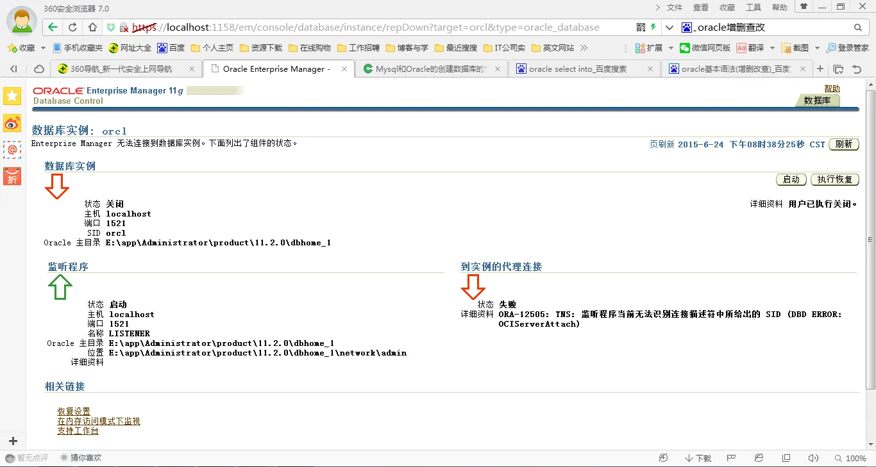The width and height of the screenshot is (876, 467).
Task: Expand the search engine selector dropdown
Action: click(670, 28)
